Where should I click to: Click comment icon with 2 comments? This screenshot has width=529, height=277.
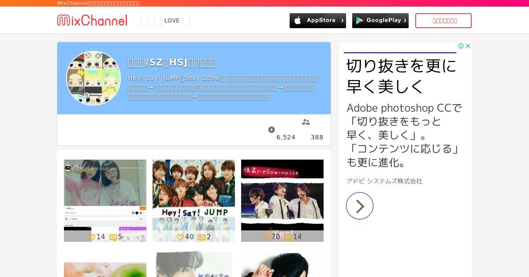[201, 237]
